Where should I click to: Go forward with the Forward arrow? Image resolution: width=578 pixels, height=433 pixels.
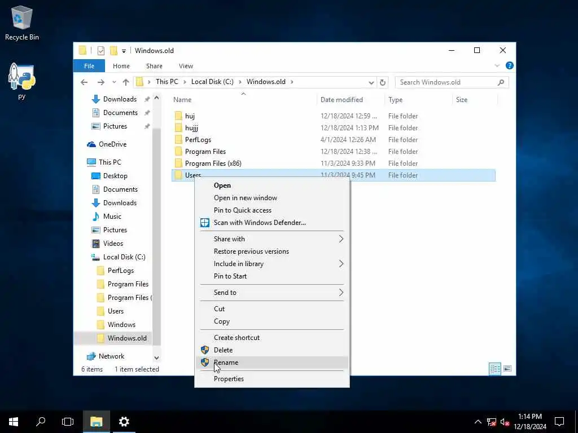tap(100, 82)
